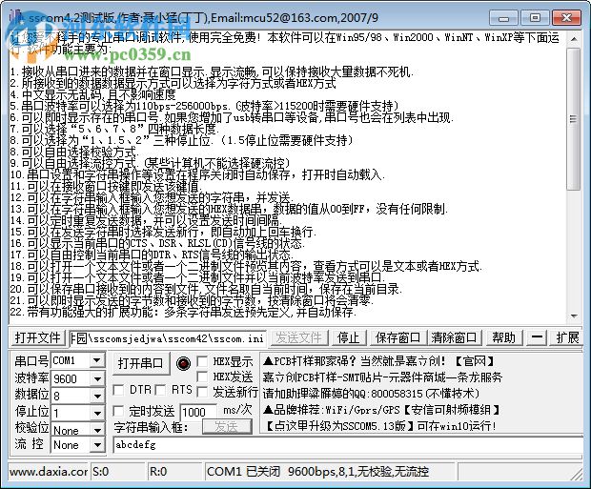This screenshot has width=591, height=489.
Task: Enable 发送新行 checkbox
Action: pos(202,392)
